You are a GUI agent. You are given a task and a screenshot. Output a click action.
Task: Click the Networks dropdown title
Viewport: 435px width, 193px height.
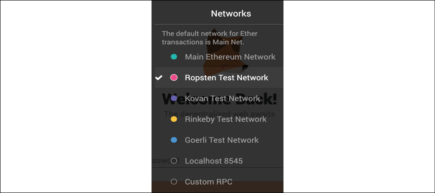pyautogui.click(x=231, y=14)
